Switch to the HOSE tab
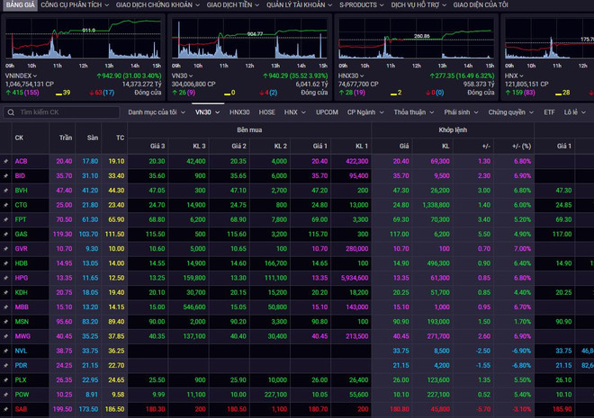594x418 pixels. [x=266, y=112]
